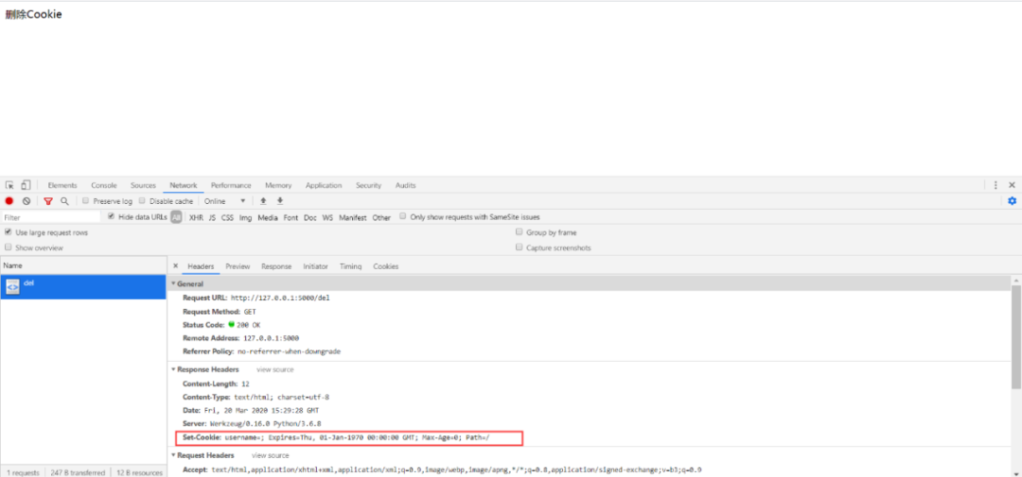Export HAR file with download arrow

(x=279, y=201)
